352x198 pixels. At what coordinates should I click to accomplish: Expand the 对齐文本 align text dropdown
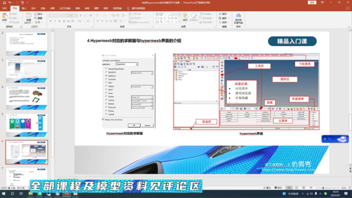(x=136, y=18)
